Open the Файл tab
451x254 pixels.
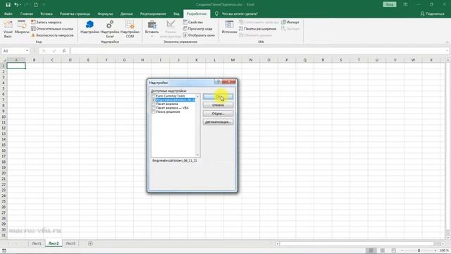[8, 14]
